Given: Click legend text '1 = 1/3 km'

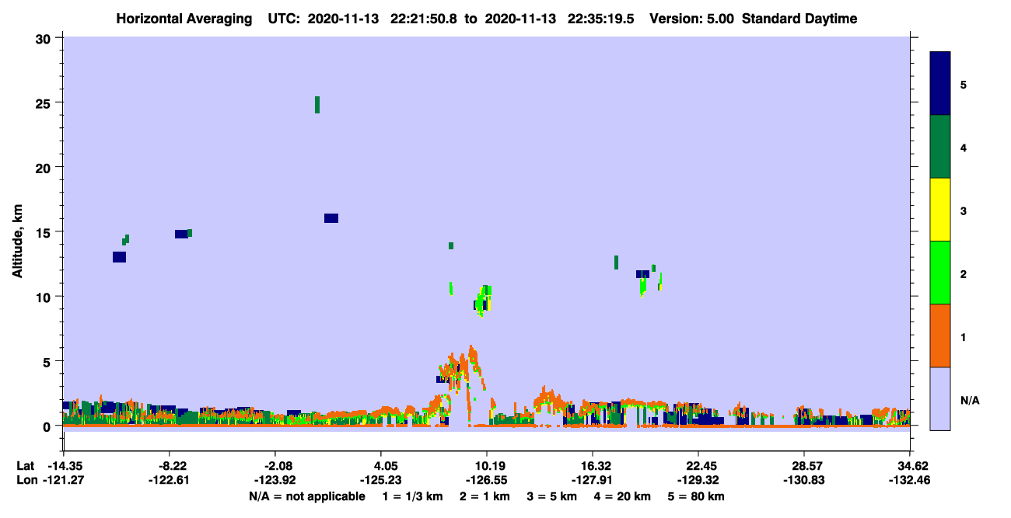Looking at the screenshot, I should point(412,496).
